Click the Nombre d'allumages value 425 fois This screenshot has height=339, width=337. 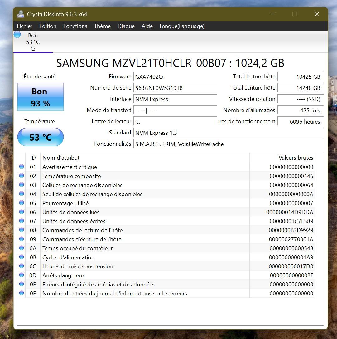pos(301,111)
